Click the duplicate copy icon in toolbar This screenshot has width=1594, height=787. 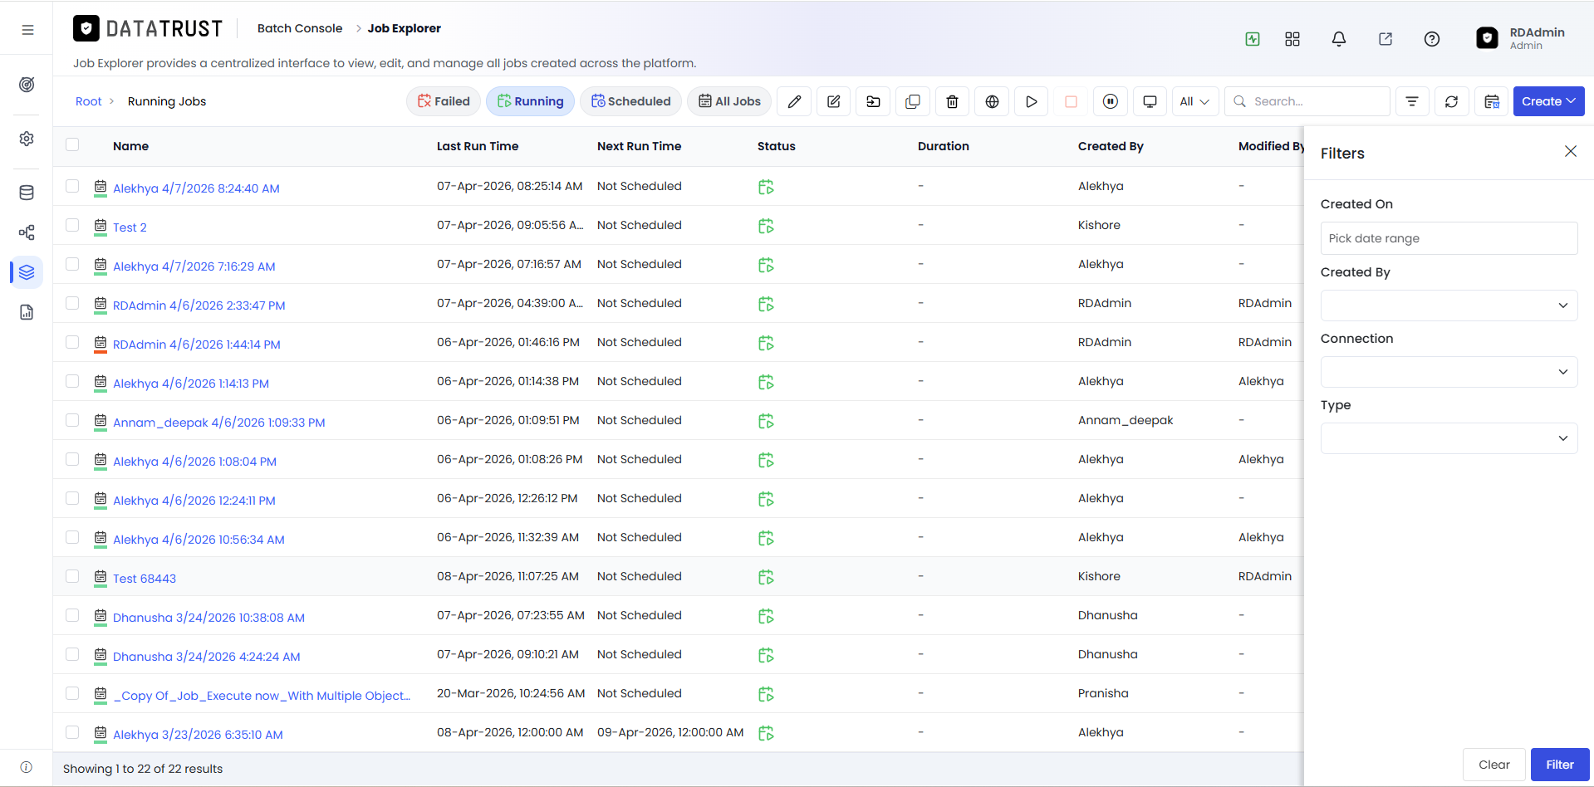pyautogui.click(x=913, y=101)
